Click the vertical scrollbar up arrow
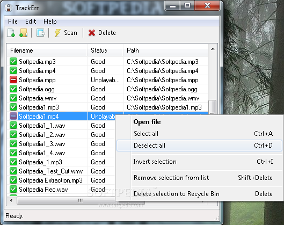Screen dimensions: 284x225 point(213,49)
